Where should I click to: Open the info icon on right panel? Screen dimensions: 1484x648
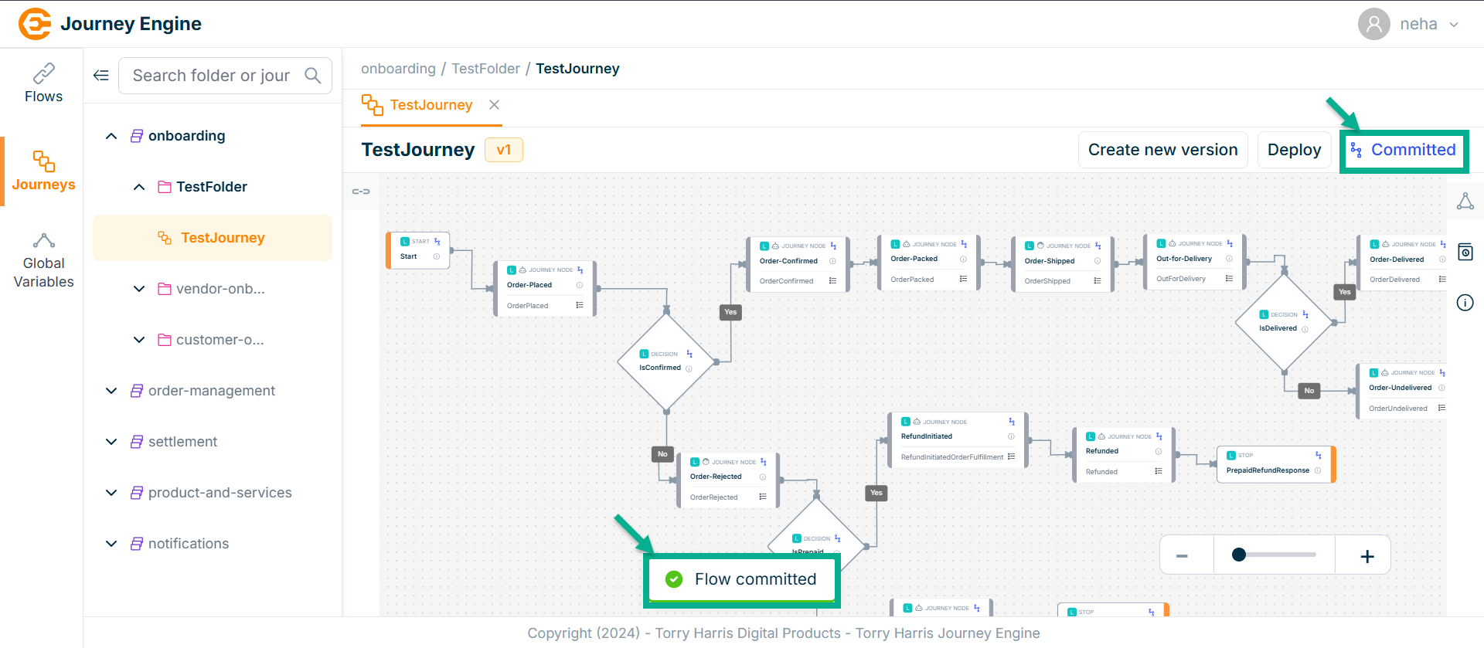tap(1465, 303)
